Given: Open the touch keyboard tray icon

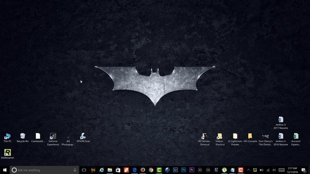Looking at the screenshot, I should (281, 170).
